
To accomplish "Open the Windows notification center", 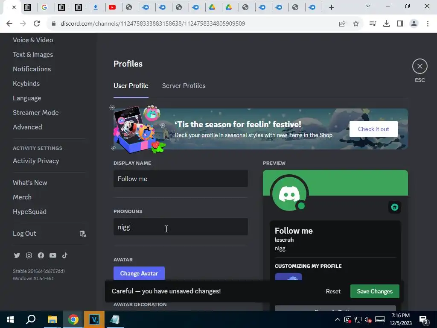I will pos(424,320).
